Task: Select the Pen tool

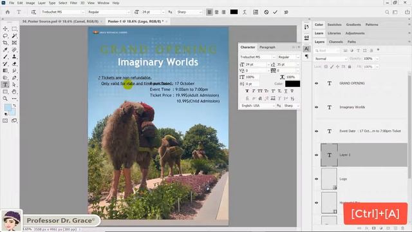Action: [14, 77]
